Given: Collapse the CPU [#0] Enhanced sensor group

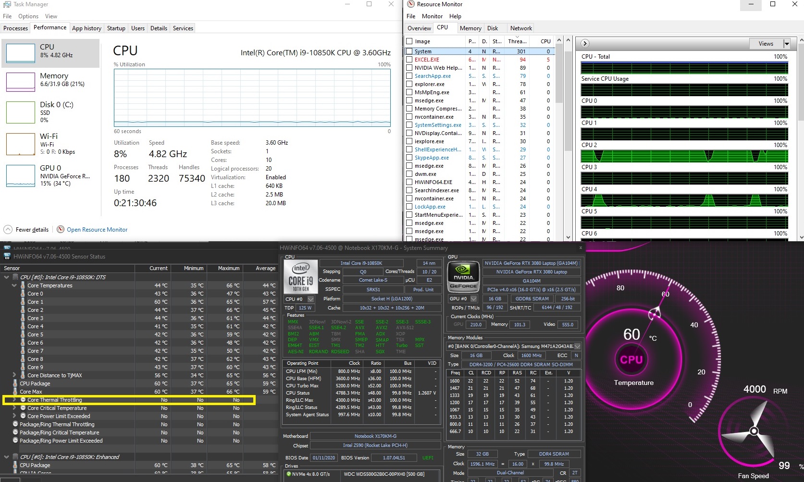Looking at the screenshot, I should pyautogui.click(x=6, y=457).
